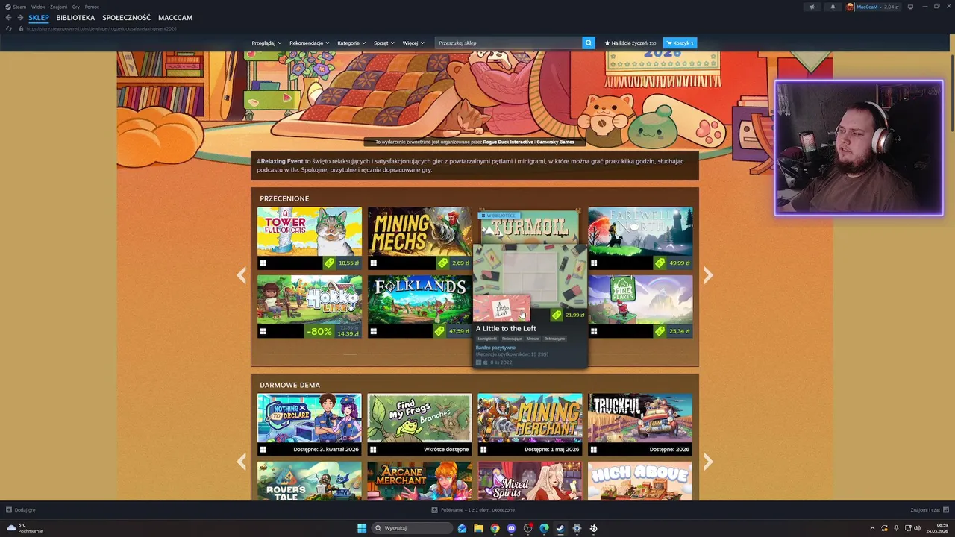Open the wishlist Na liście życzeń
The image size is (955, 537).
pyautogui.click(x=630, y=43)
